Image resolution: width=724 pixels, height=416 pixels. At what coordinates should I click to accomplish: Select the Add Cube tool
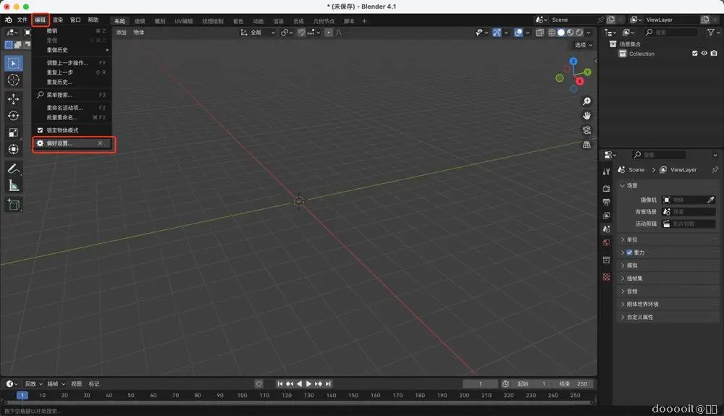pos(13,205)
